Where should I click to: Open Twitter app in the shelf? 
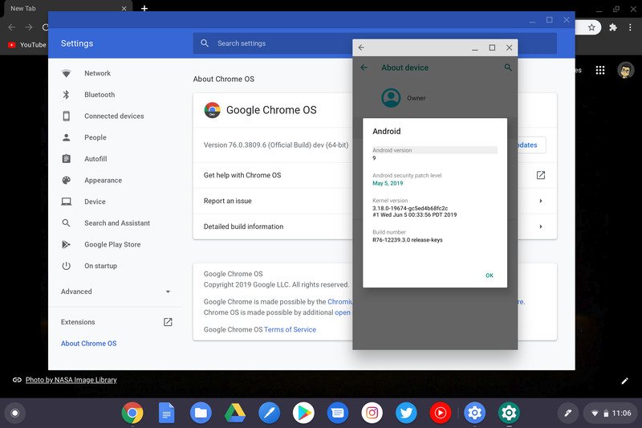(406, 414)
